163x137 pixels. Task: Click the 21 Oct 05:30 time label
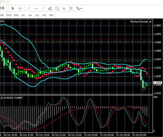click(123, 135)
